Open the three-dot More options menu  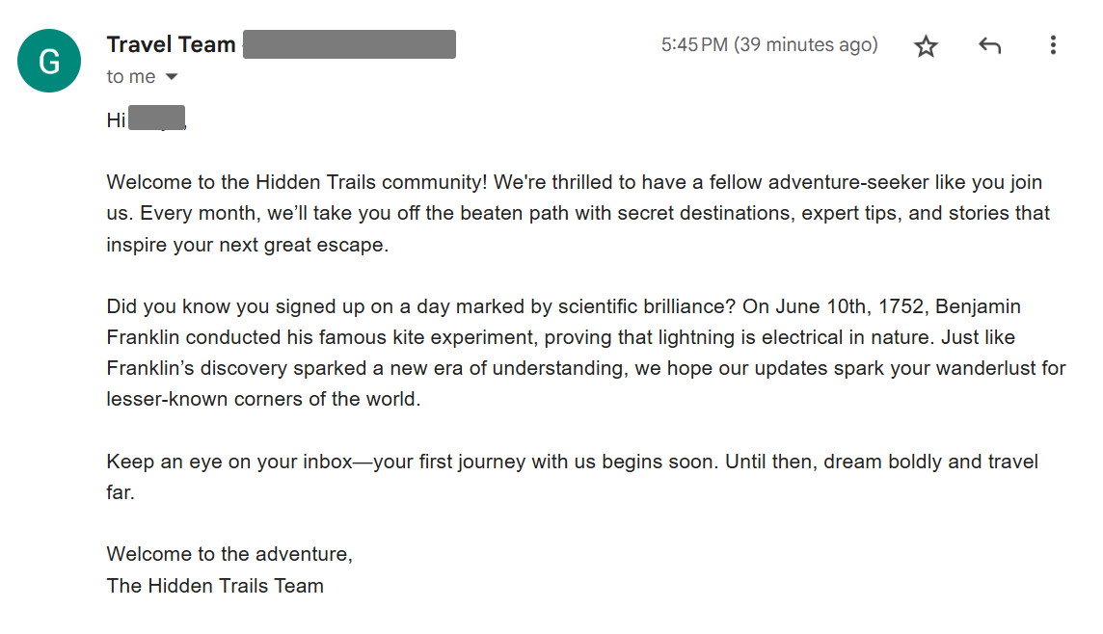(1052, 45)
